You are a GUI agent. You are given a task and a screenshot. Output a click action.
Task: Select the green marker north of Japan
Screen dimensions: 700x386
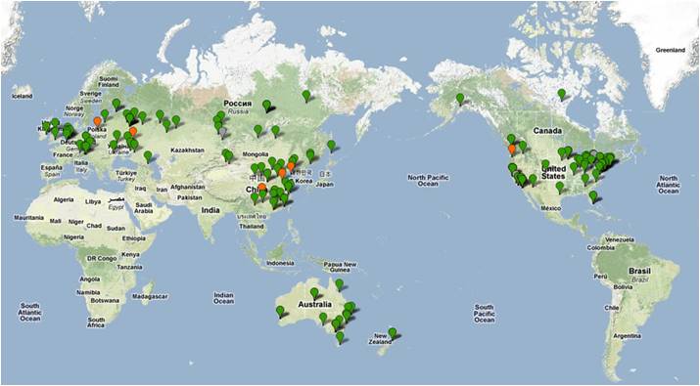click(x=331, y=146)
